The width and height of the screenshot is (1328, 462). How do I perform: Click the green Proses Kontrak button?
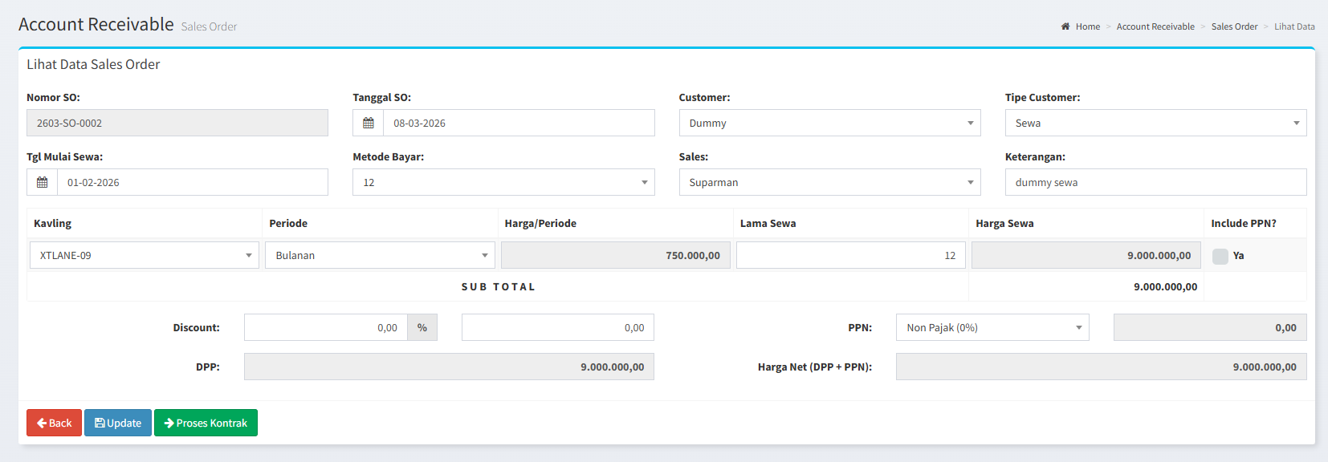tap(206, 423)
